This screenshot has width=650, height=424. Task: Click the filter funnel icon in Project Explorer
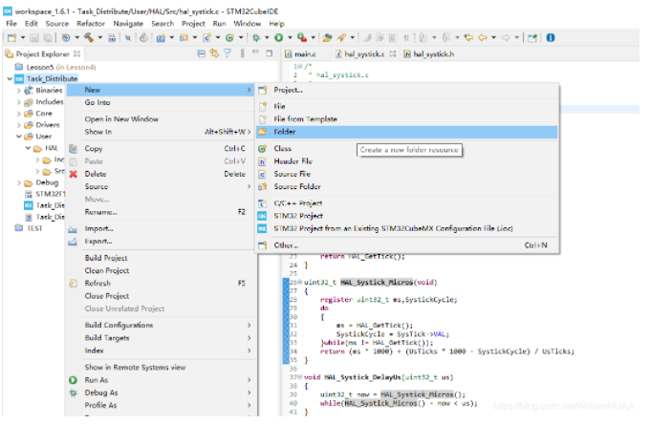pyautogui.click(x=227, y=53)
